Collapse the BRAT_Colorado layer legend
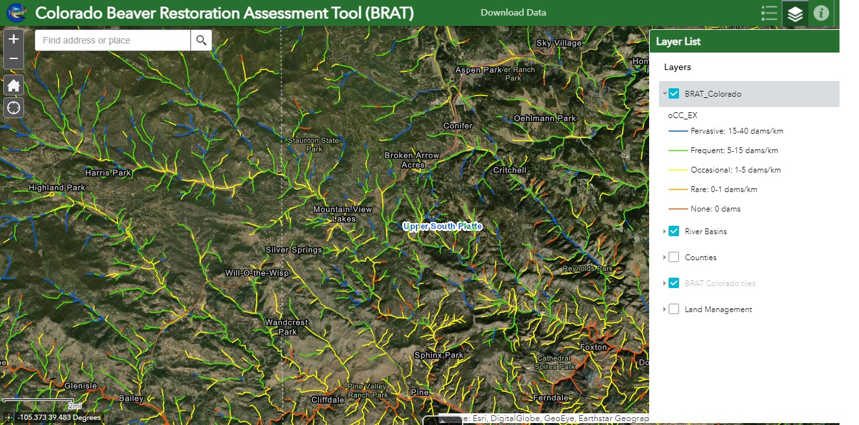859x425 pixels. pos(664,94)
